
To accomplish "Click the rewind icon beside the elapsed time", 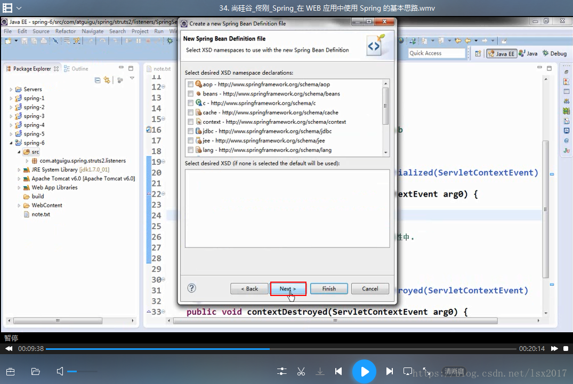I will pyautogui.click(x=9, y=348).
